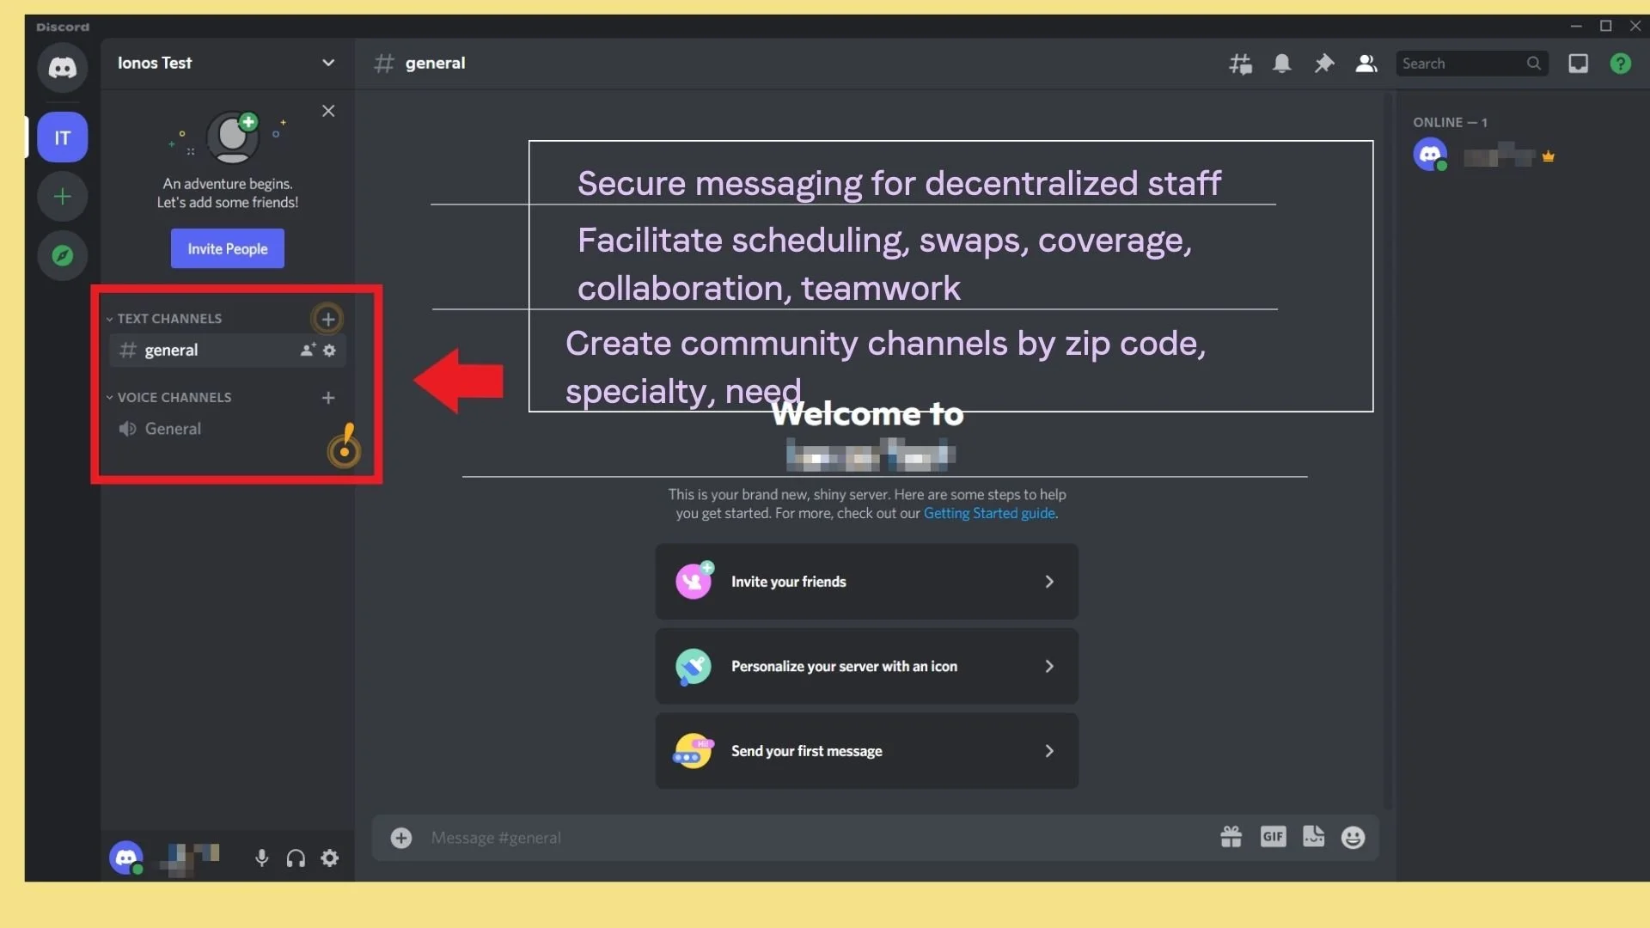
Task: Select the IT server icon
Action: point(62,137)
